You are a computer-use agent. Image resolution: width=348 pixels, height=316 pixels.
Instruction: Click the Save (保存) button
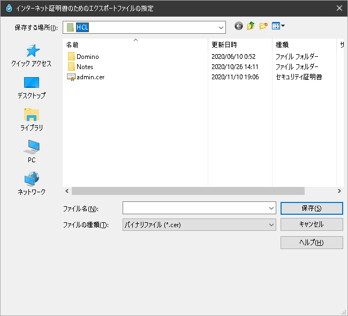[312, 208]
